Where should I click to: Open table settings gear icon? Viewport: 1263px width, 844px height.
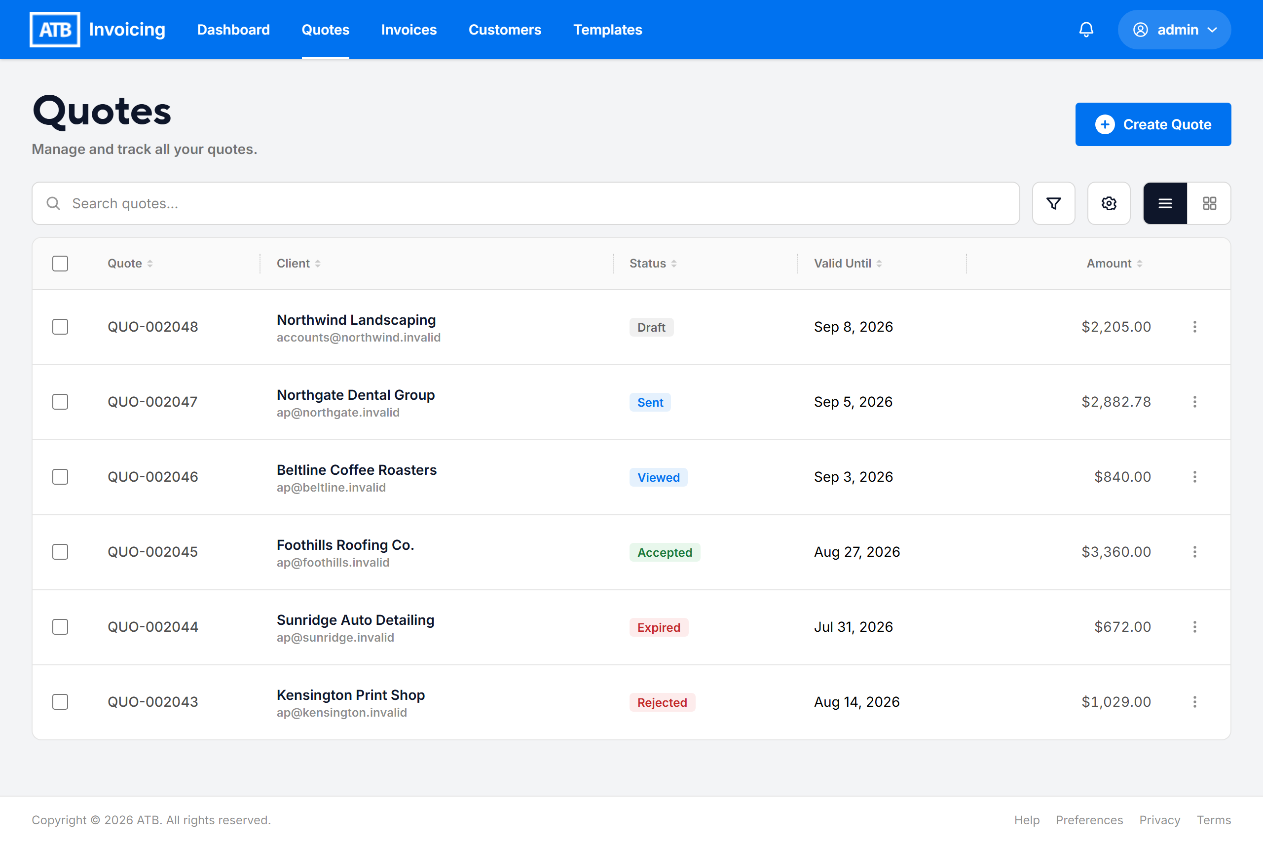pos(1109,203)
